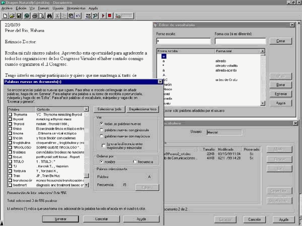Viewport: 302px width, 226px height.
Task: Click the globe icon in the toolbar
Action: pyautogui.click(x=27, y=16)
